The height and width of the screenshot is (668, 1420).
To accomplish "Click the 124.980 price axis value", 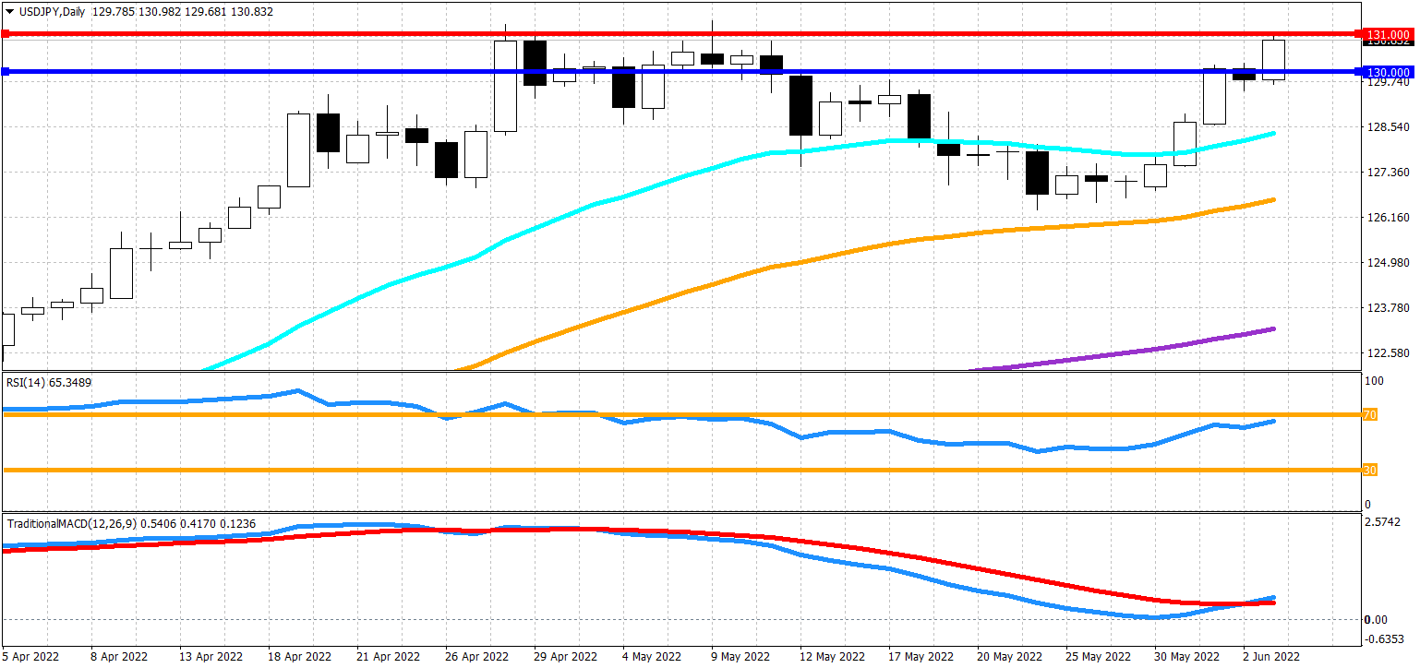I will pyautogui.click(x=1388, y=263).
